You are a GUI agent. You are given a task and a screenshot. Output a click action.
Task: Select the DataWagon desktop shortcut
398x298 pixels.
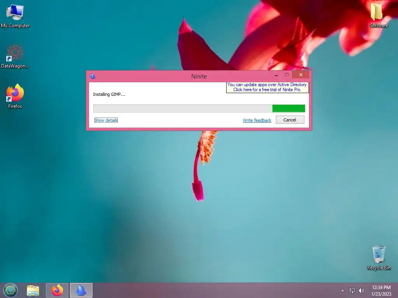15,56
